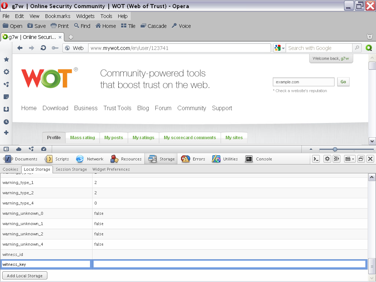Click the Go button
This screenshot has height=282, width=376.
point(343,82)
